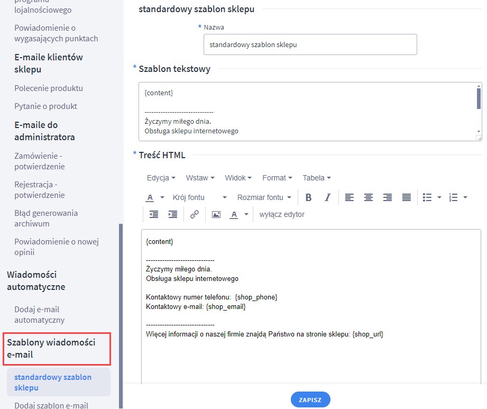487x409 pixels.
Task: Insert bulleted list
Action: (427, 197)
